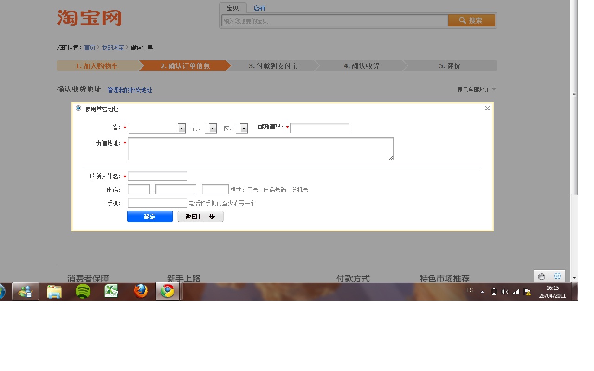This screenshot has width=594, height=371.
Task: Click the search box at the top
Action: 335,20
